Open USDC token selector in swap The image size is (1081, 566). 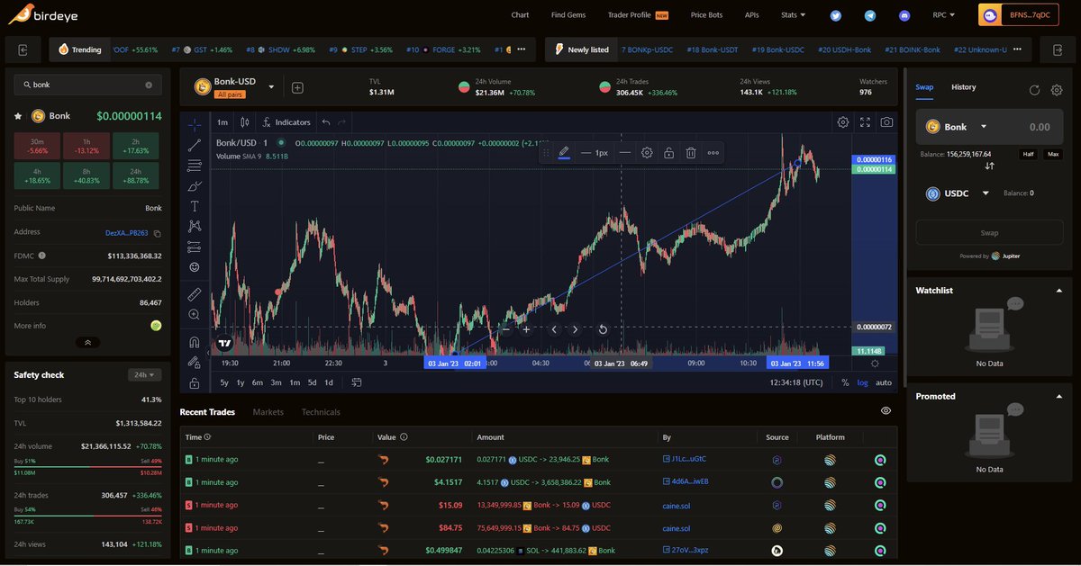point(958,193)
